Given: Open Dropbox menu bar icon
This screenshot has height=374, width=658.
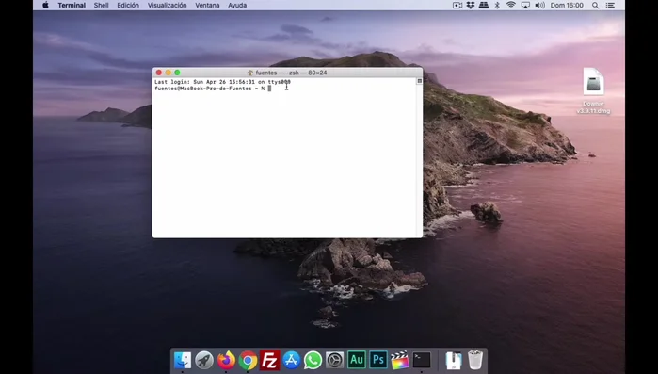Looking at the screenshot, I should pos(471,5).
